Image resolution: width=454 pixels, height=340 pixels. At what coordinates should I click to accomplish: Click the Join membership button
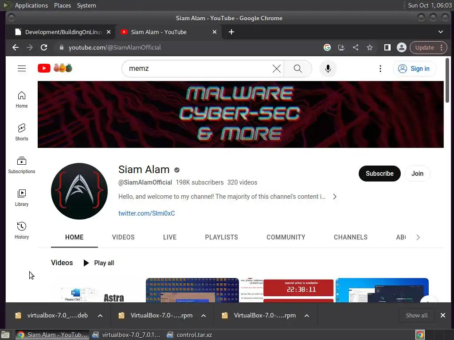417,174
